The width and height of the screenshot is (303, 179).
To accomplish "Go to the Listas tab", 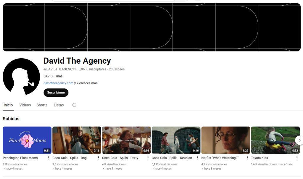I will point(59,105).
